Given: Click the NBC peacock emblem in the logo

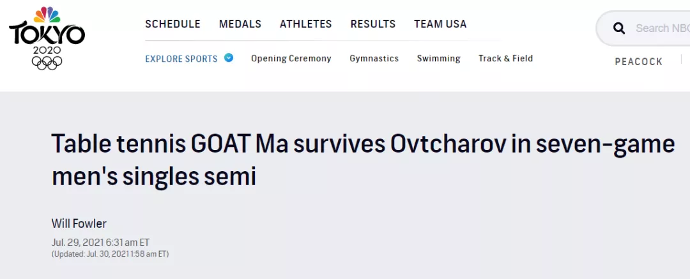Looking at the screenshot, I should click(x=47, y=15).
